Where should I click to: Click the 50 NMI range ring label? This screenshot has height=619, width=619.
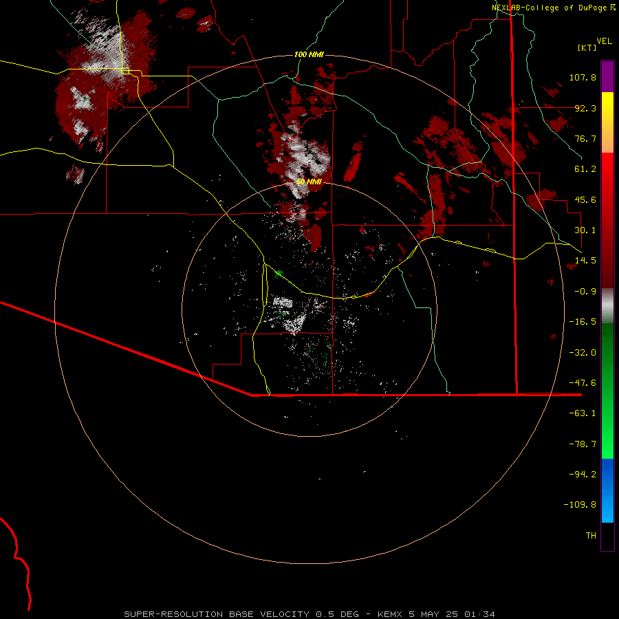click(309, 182)
